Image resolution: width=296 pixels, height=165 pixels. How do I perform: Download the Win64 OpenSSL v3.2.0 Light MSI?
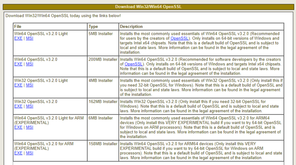pos(29,38)
